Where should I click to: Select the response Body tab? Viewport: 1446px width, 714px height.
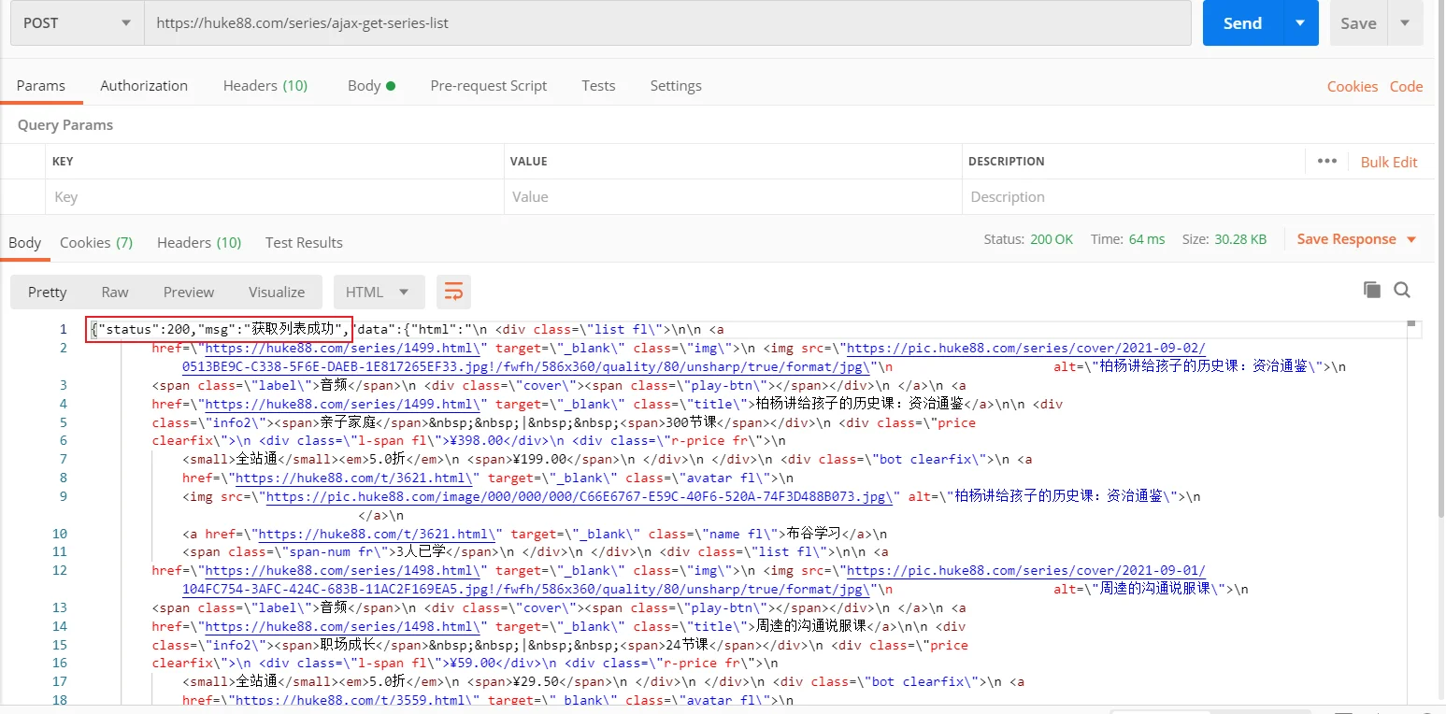[25, 242]
